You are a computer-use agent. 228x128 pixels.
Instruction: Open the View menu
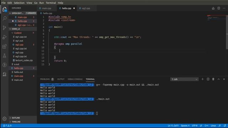pos(29,3)
